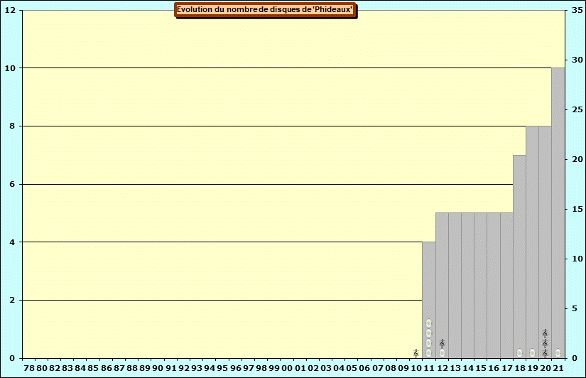Click the disc icon in the year 21 bar
This screenshot has height=378, width=586.
tap(558, 353)
